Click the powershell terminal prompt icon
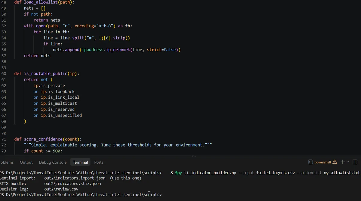Image resolution: width=361 pixels, height=201 pixels. tap(311, 162)
